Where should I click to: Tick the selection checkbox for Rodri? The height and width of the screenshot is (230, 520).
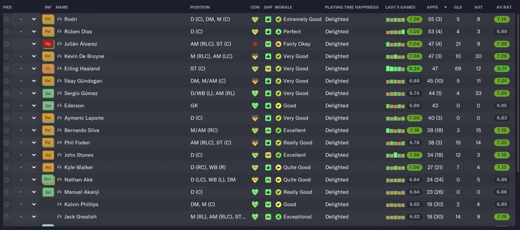[6, 19]
